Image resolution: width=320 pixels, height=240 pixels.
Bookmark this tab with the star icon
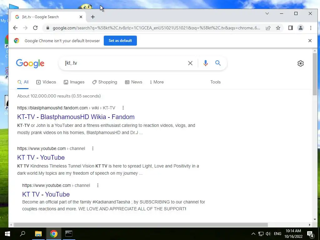[278, 28]
